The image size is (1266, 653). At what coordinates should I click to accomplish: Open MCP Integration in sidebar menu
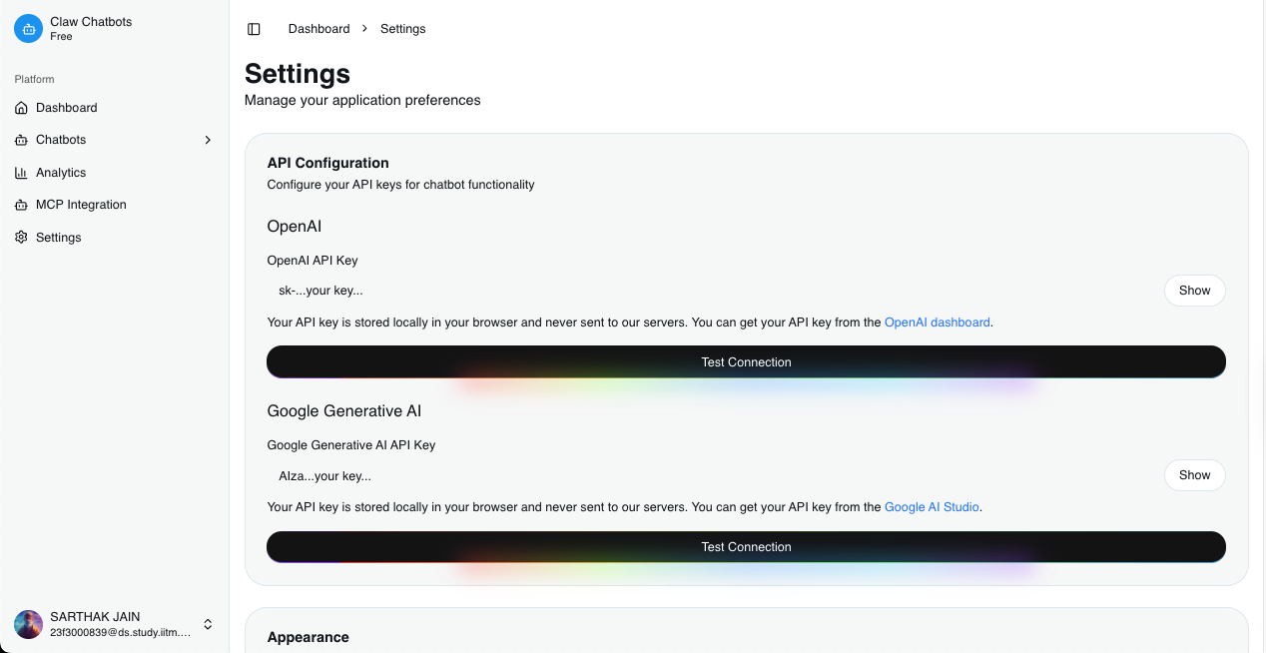[81, 205]
